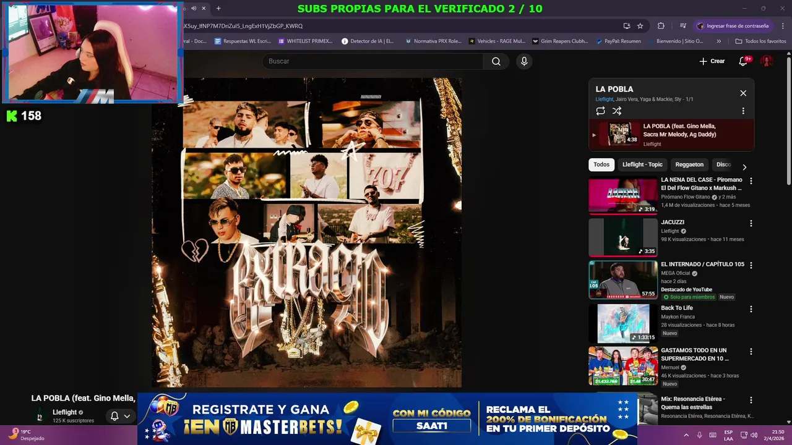Screen dimensions: 792x445
Task: Click taskbar microphone tray icon
Action: tap(699, 435)
